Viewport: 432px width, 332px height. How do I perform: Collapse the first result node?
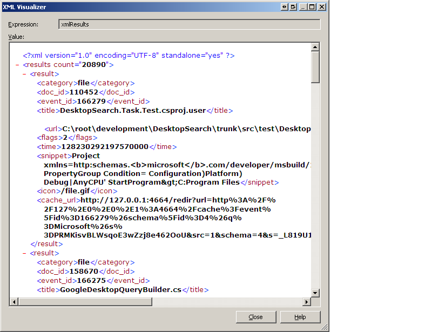(25, 74)
